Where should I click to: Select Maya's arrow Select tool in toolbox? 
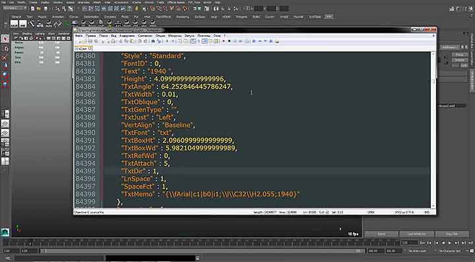5,38
